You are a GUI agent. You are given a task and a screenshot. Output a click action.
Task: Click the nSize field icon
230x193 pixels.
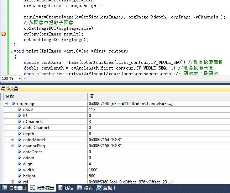(x=19, y=110)
